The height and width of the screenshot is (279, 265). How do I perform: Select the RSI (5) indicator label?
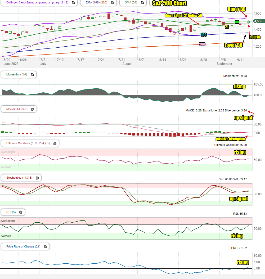point(11,212)
